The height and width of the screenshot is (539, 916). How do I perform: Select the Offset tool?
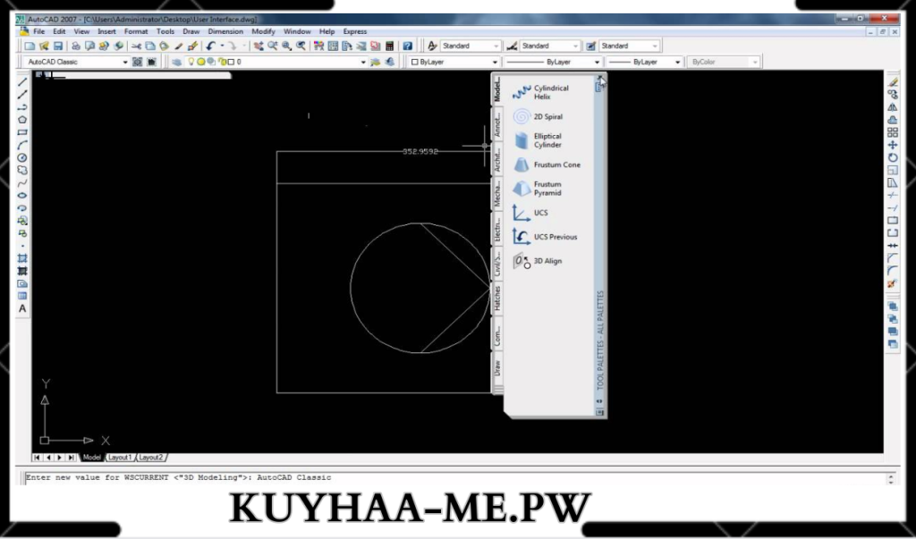pyautogui.click(x=893, y=120)
